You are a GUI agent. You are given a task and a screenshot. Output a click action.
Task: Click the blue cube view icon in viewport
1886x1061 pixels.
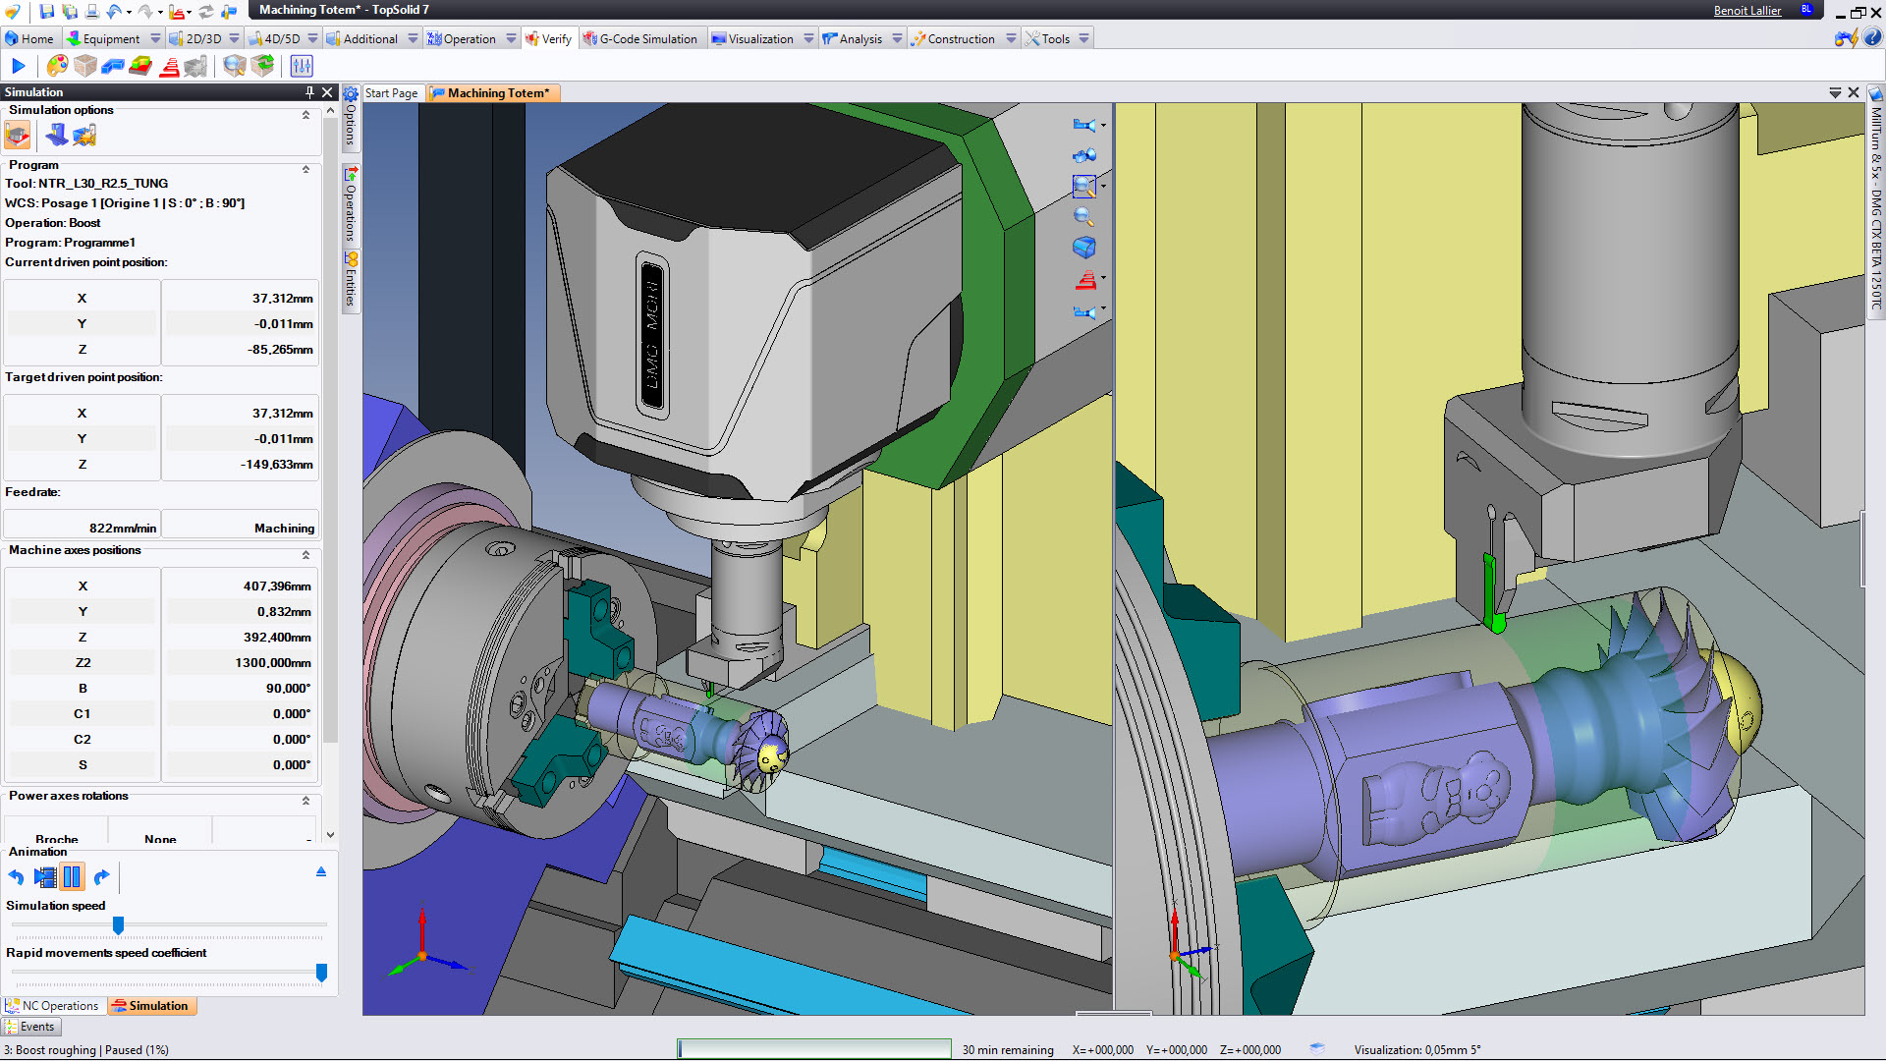1083,247
